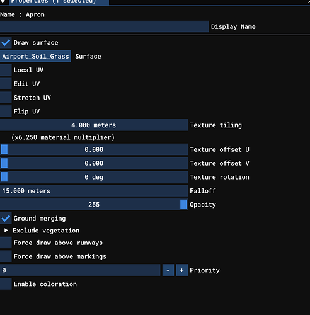Click the Texture rotation slider
This screenshot has width=310, height=315.
click(94, 177)
